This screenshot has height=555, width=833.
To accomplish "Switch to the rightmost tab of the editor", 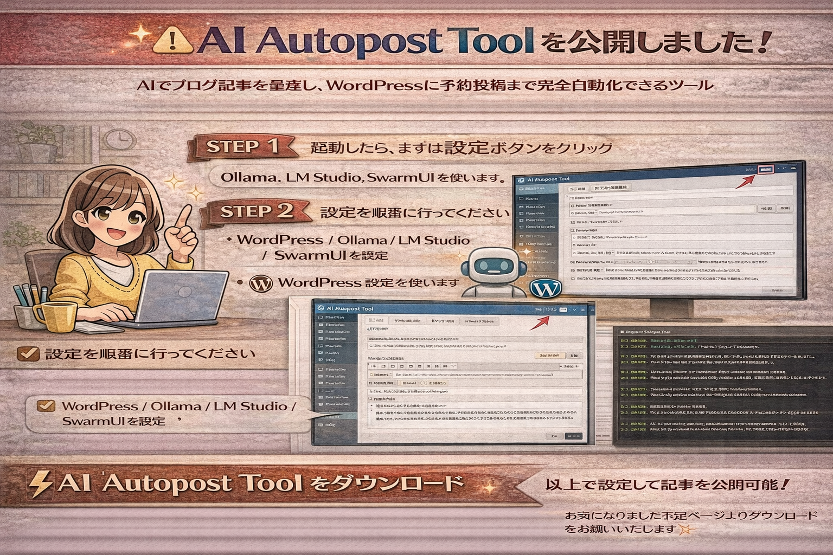I will point(479,320).
